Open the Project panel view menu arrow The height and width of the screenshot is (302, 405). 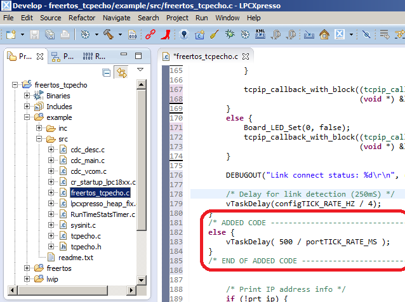140,70
